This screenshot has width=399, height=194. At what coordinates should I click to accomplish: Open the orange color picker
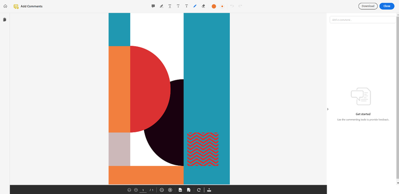214,6
